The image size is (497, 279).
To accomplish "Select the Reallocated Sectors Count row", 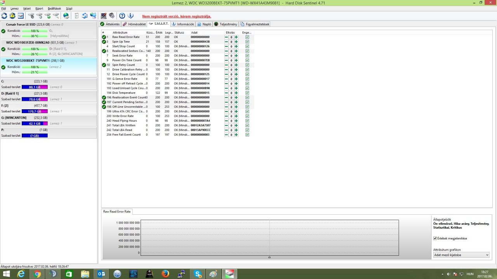I will pyautogui.click(x=177, y=51).
